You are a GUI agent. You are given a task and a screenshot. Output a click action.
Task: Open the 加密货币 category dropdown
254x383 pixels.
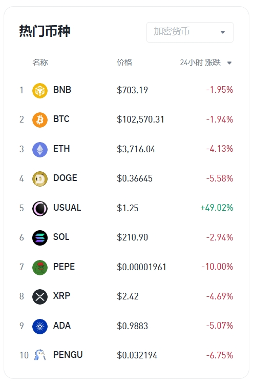(x=190, y=32)
